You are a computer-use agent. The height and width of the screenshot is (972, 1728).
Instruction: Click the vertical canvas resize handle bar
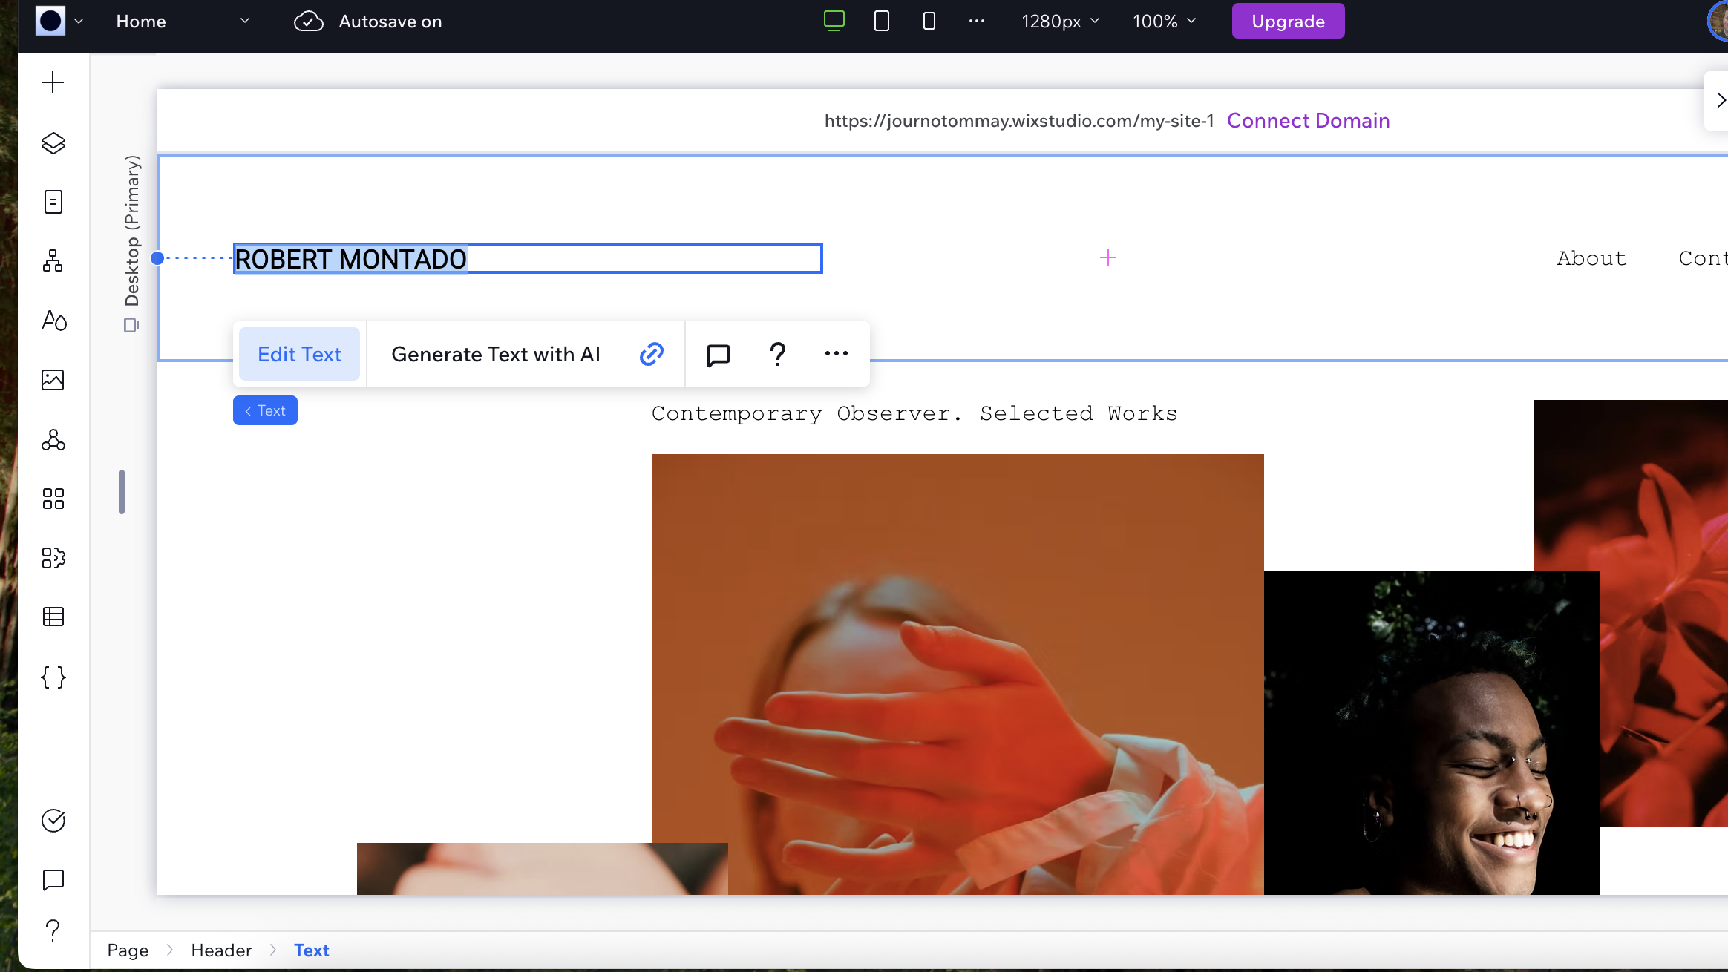(x=122, y=492)
